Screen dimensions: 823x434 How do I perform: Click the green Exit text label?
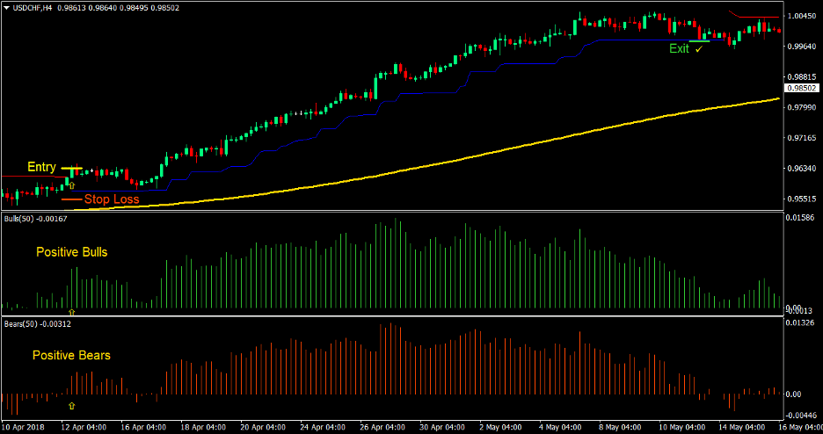pyautogui.click(x=679, y=49)
